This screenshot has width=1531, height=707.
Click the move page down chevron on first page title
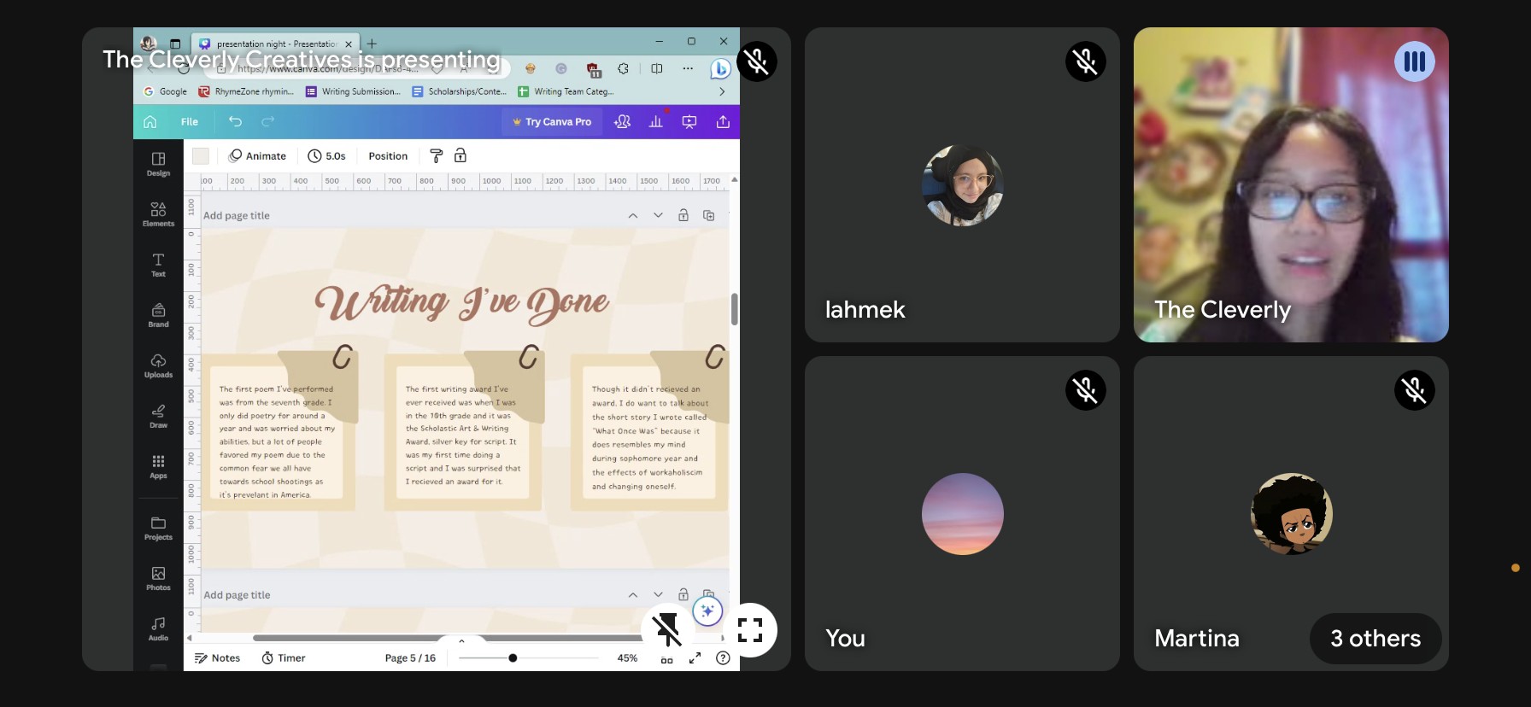tap(658, 215)
